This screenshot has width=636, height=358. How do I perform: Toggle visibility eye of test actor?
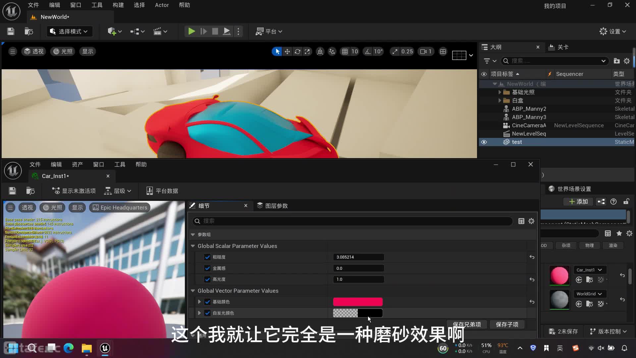tap(484, 142)
